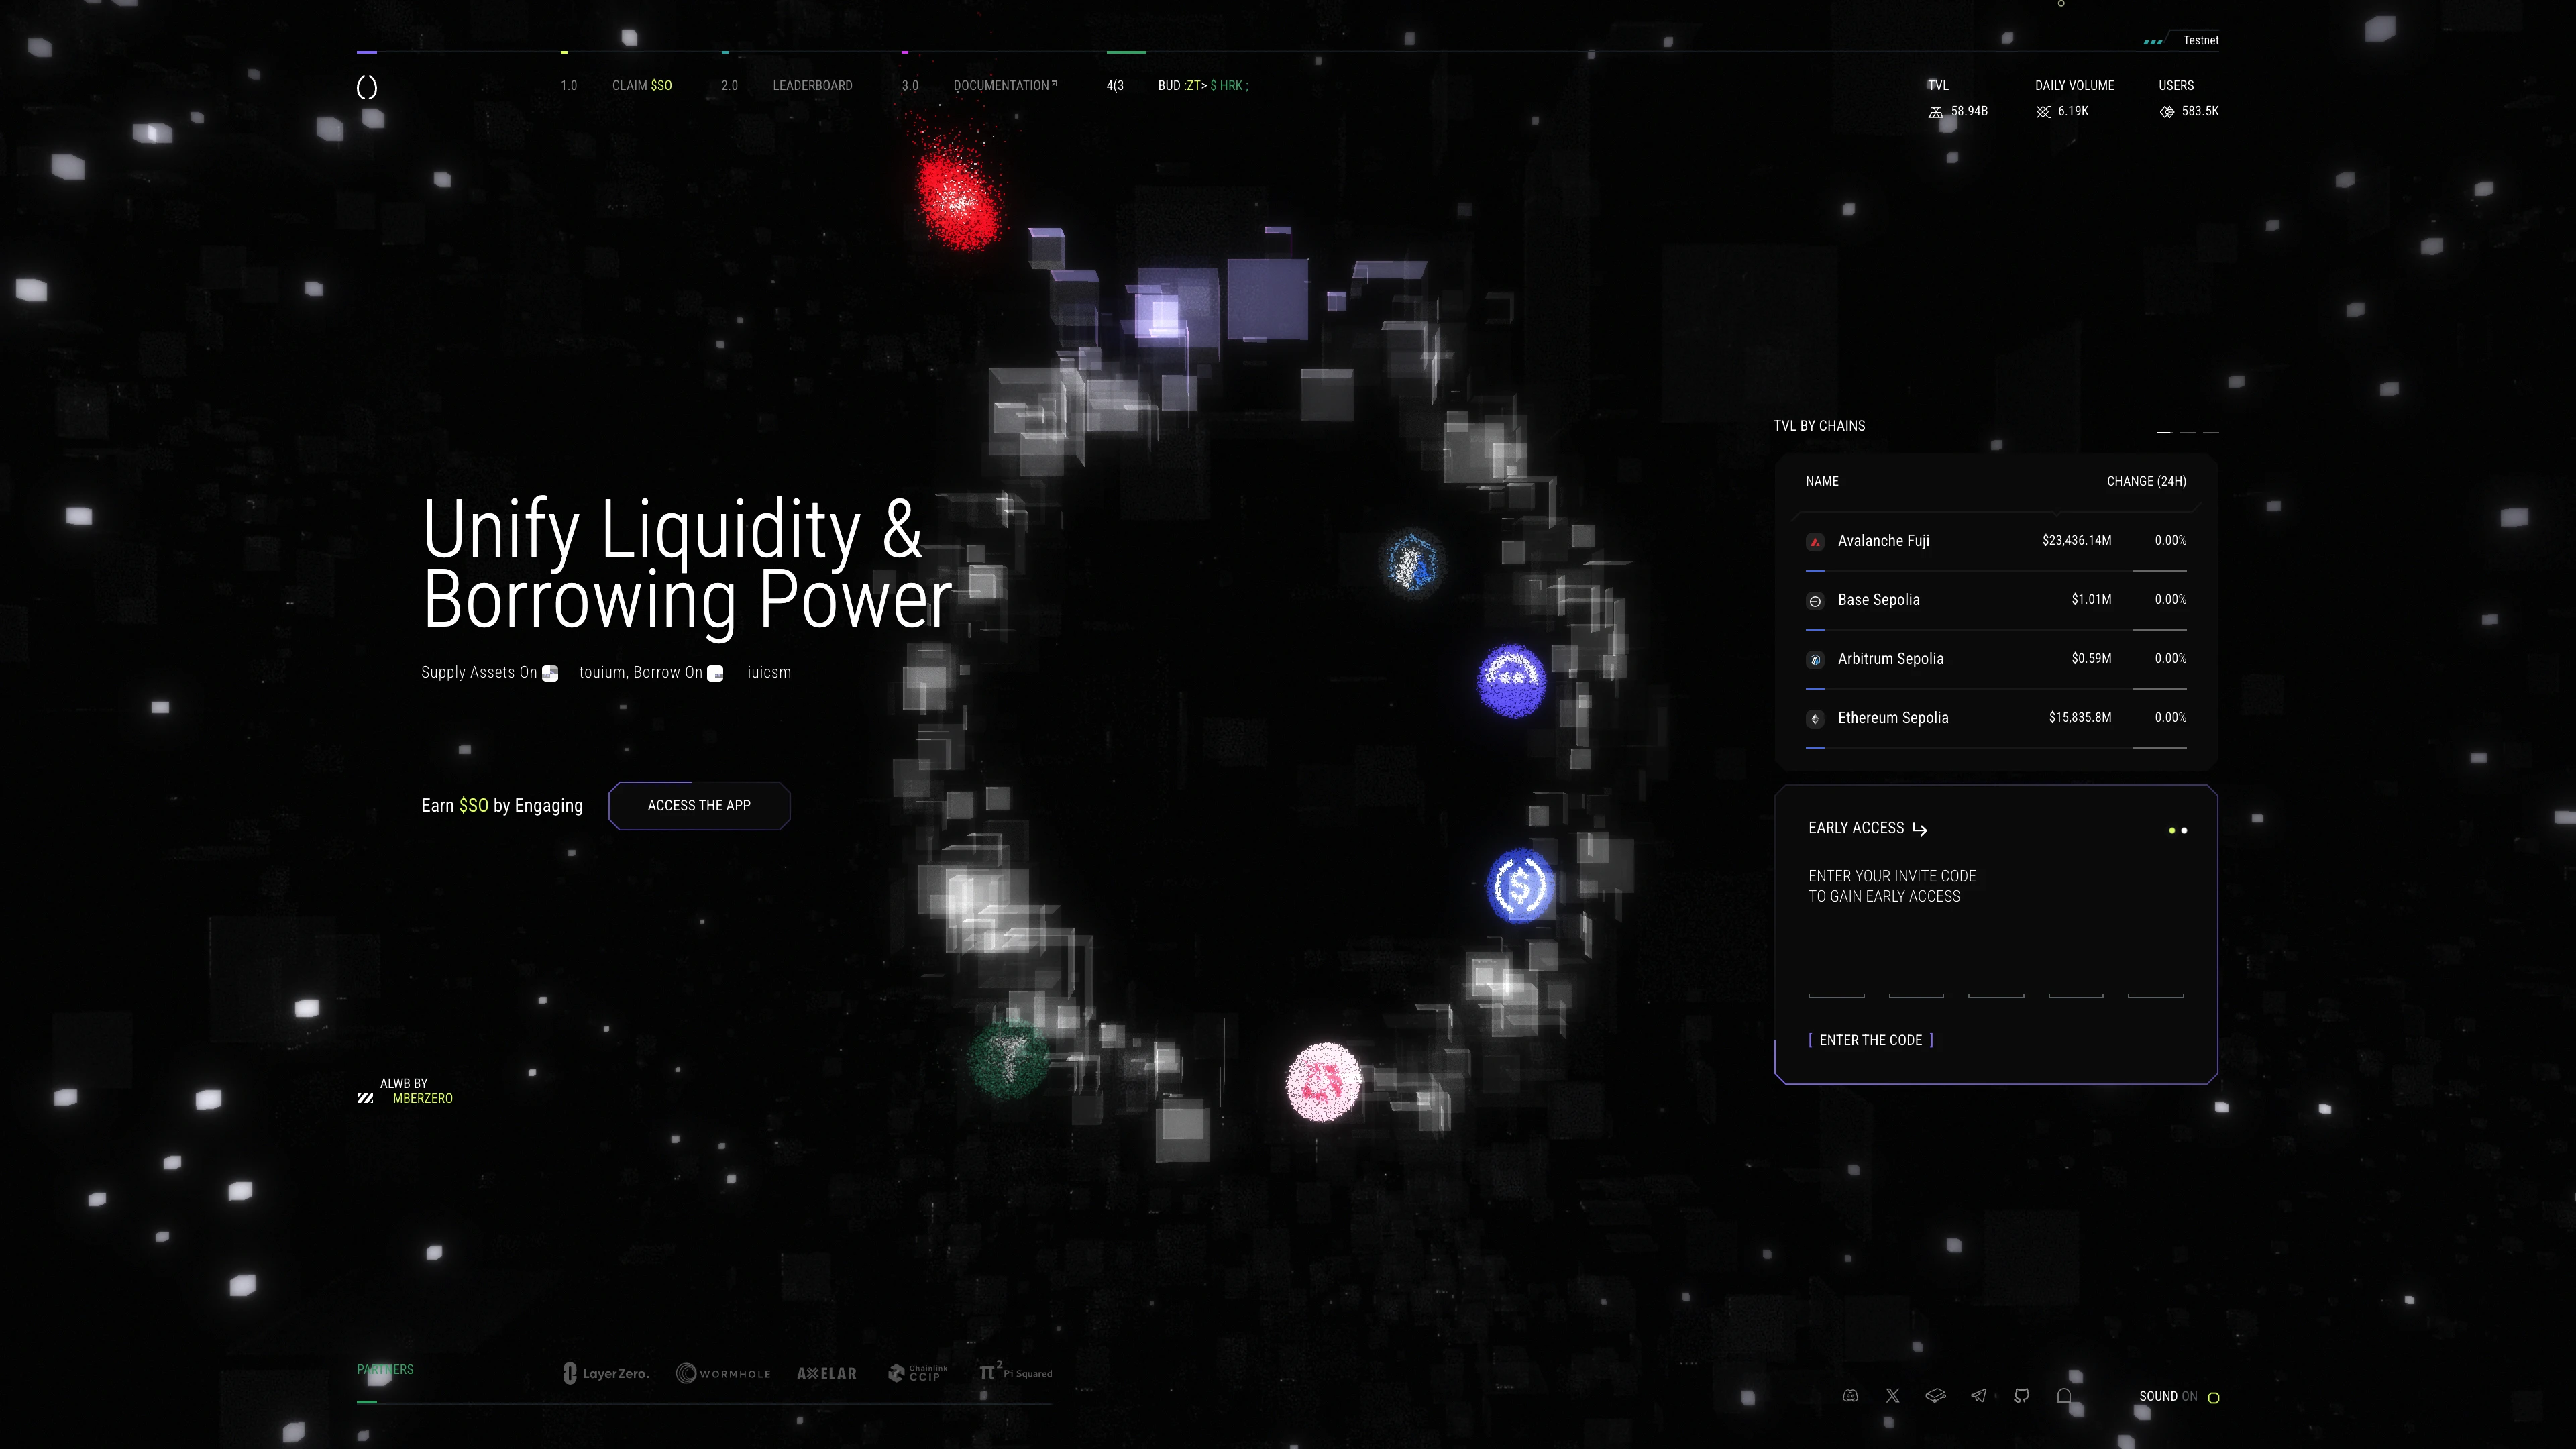Click the Users stat icon
The width and height of the screenshot is (2576, 1449).
[x=2167, y=112]
